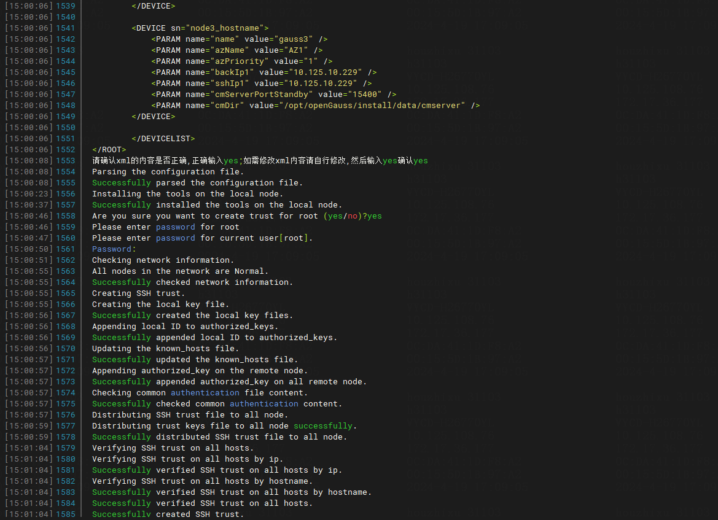The image size is (718, 520).
Task: Click "All nodes in the network are Normal."
Action: coord(181,271)
